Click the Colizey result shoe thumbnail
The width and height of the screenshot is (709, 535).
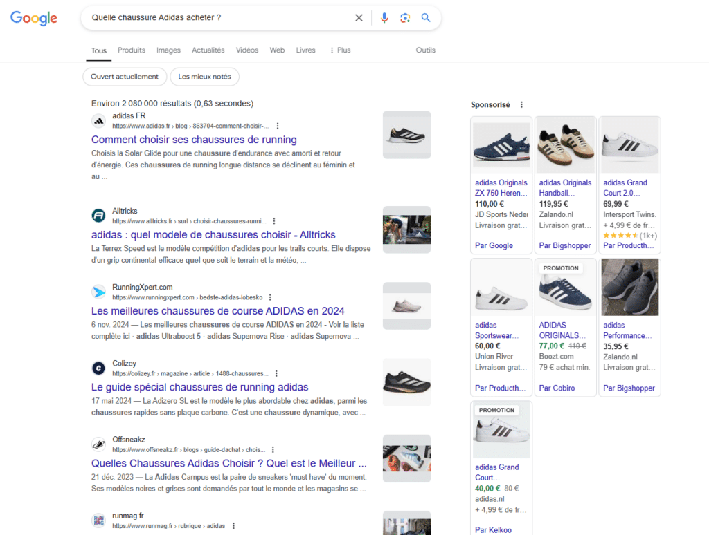click(x=406, y=382)
